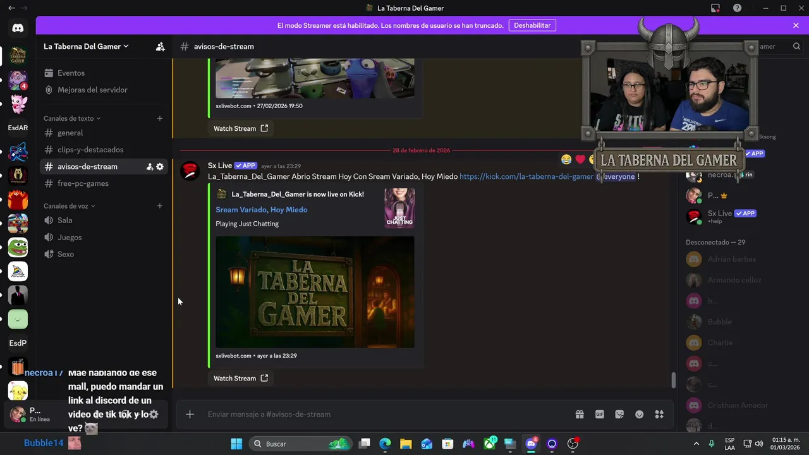
Task: Open the sailboat server icon
Action: point(18,271)
